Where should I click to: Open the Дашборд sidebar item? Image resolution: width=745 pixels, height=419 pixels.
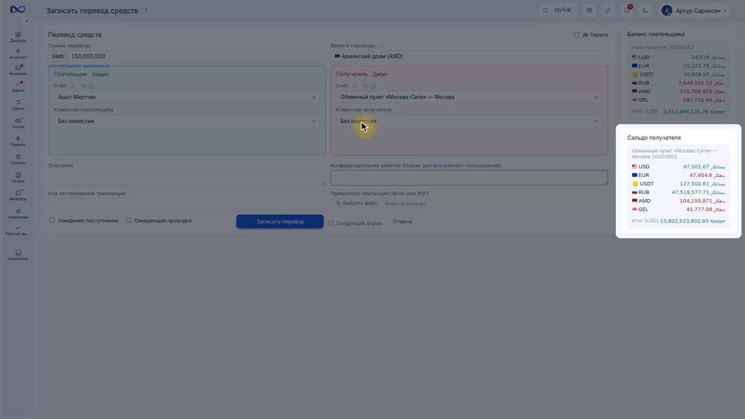[x=18, y=37]
